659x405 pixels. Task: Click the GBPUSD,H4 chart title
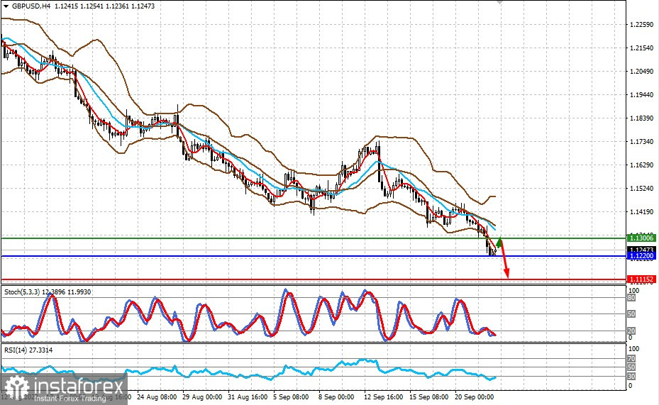(x=31, y=6)
